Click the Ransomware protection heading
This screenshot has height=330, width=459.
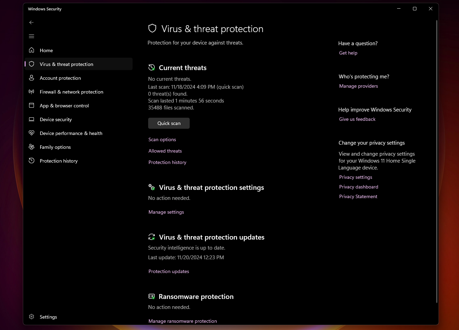196,297
